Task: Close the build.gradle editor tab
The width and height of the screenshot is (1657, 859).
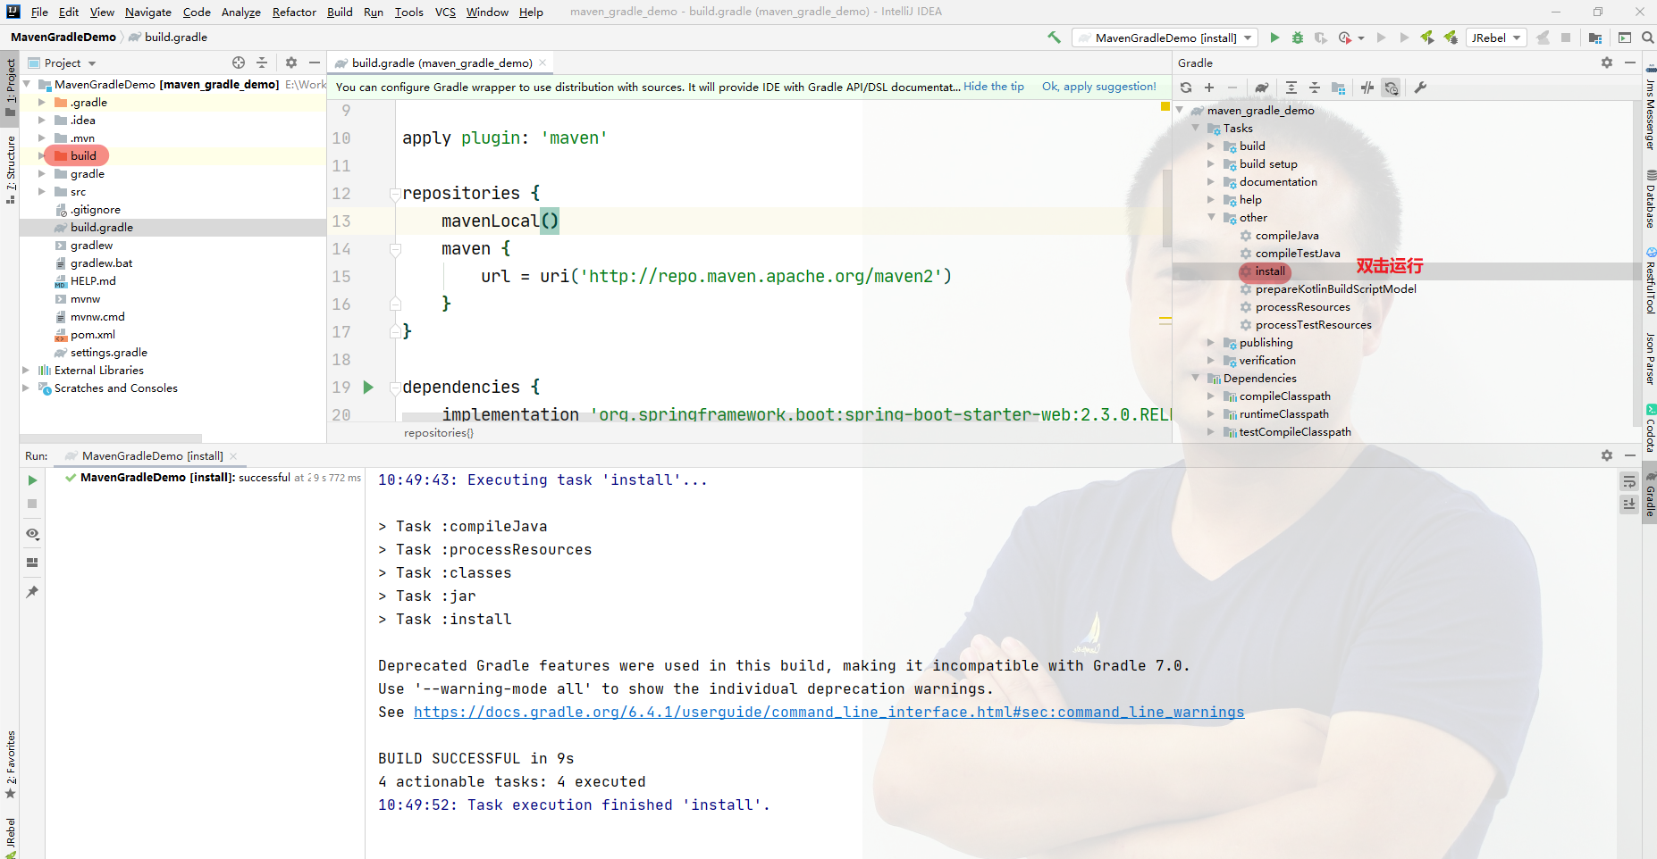Action: [543, 63]
